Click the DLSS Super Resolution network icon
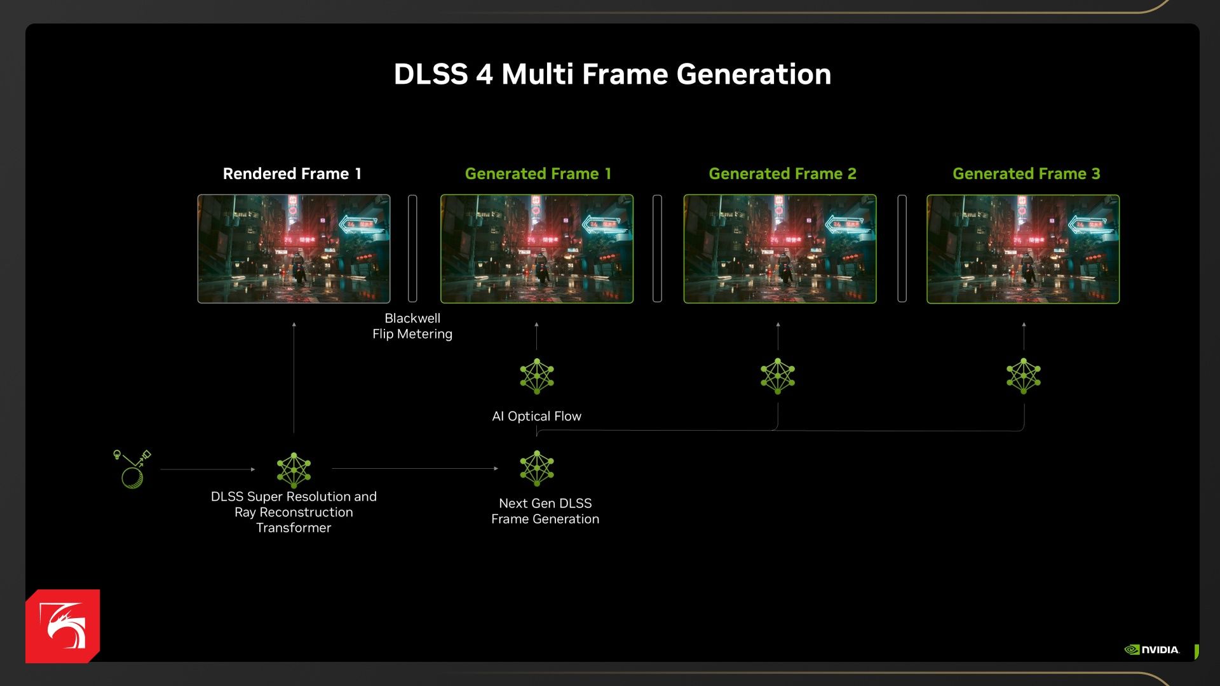The width and height of the screenshot is (1220, 686). coord(294,469)
